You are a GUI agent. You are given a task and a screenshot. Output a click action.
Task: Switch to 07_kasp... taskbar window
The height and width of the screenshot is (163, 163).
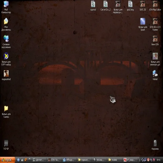(130, 160)
